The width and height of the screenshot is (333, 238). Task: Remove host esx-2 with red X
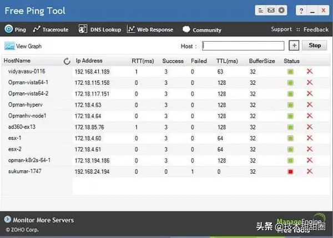pos(310,149)
